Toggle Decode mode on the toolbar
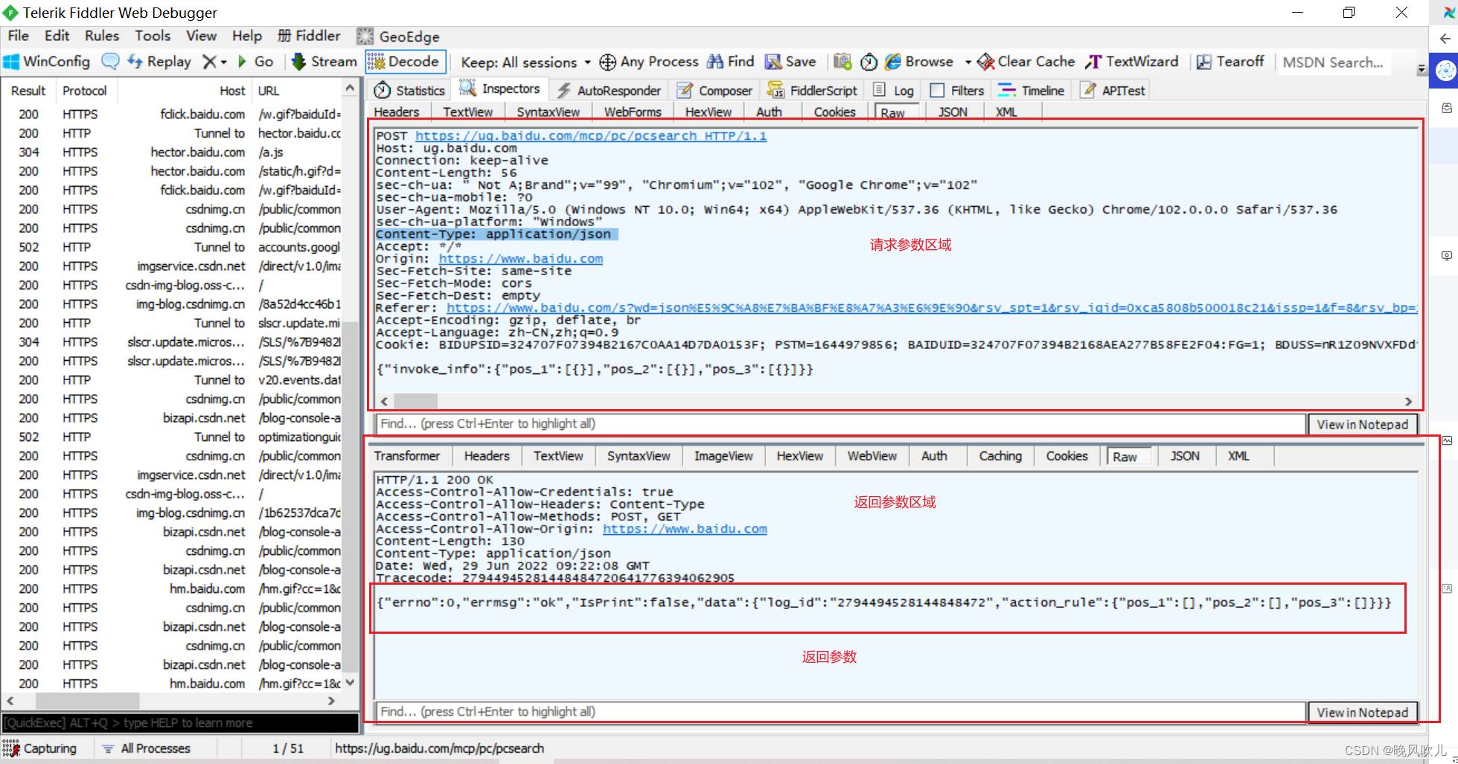The width and height of the screenshot is (1458, 764). [x=404, y=62]
